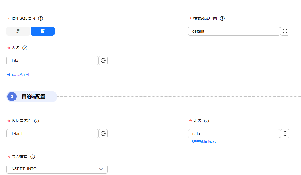Click help icon beside destination 表名 label
The width and height of the screenshot is (301, 175).
tap(206, 121)
